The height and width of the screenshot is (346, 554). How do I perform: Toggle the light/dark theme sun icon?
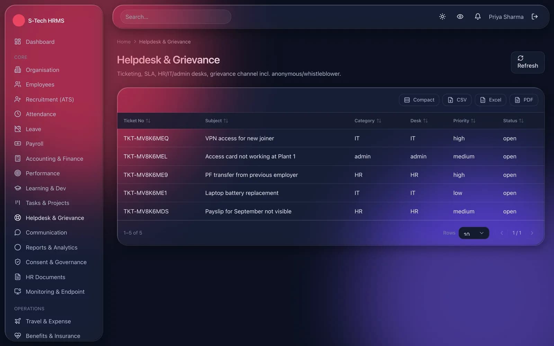point(442,17)
